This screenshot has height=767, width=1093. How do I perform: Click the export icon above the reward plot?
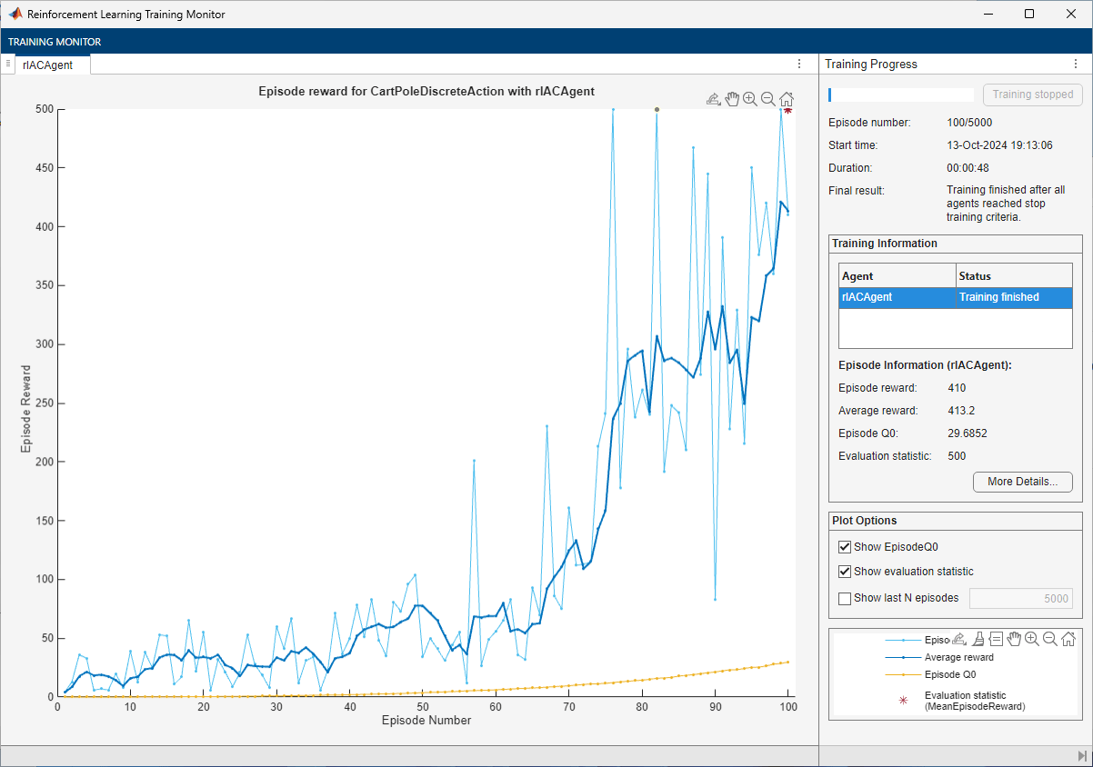pos(714,99)
